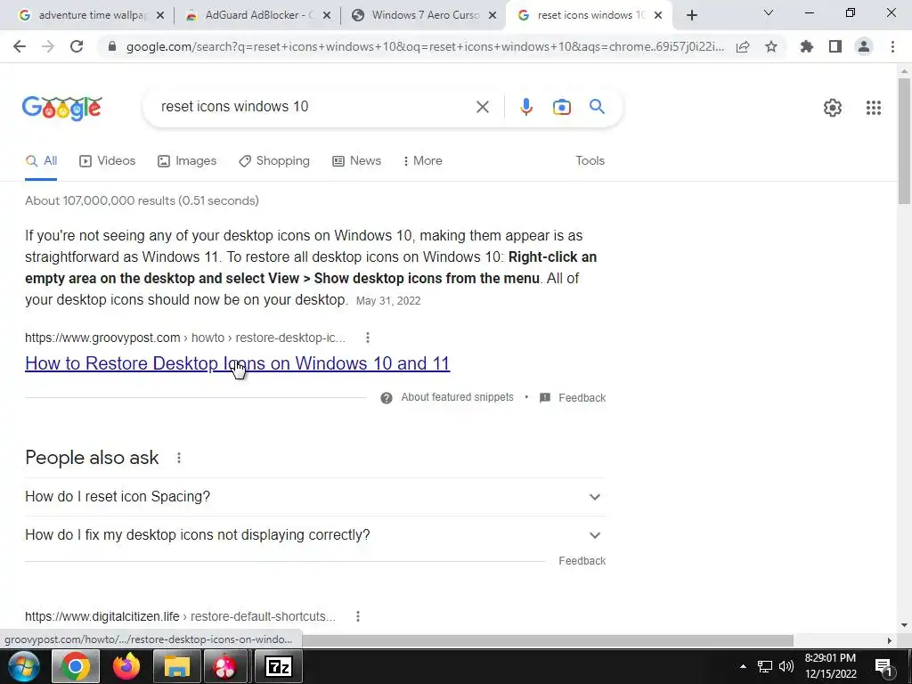Screen dimensions: 912x684
Task: Switch to Windows 7 Aero Cursor tab
Action: [x=421, y=16]
